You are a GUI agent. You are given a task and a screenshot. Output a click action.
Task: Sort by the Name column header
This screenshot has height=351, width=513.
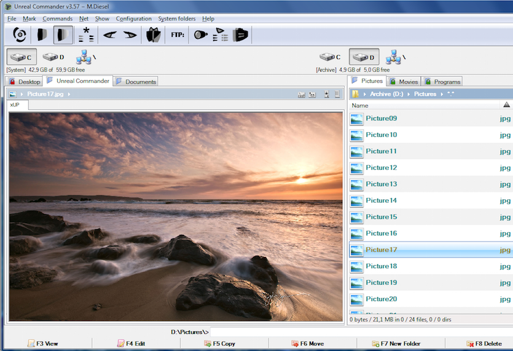coord(424,106)
